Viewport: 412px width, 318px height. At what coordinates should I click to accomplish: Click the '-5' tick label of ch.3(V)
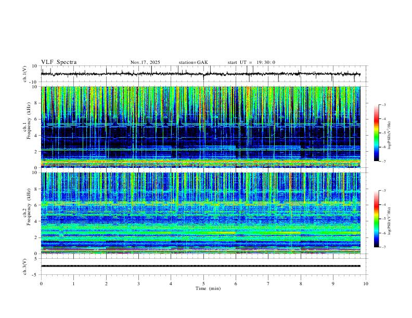pos(35,275)
